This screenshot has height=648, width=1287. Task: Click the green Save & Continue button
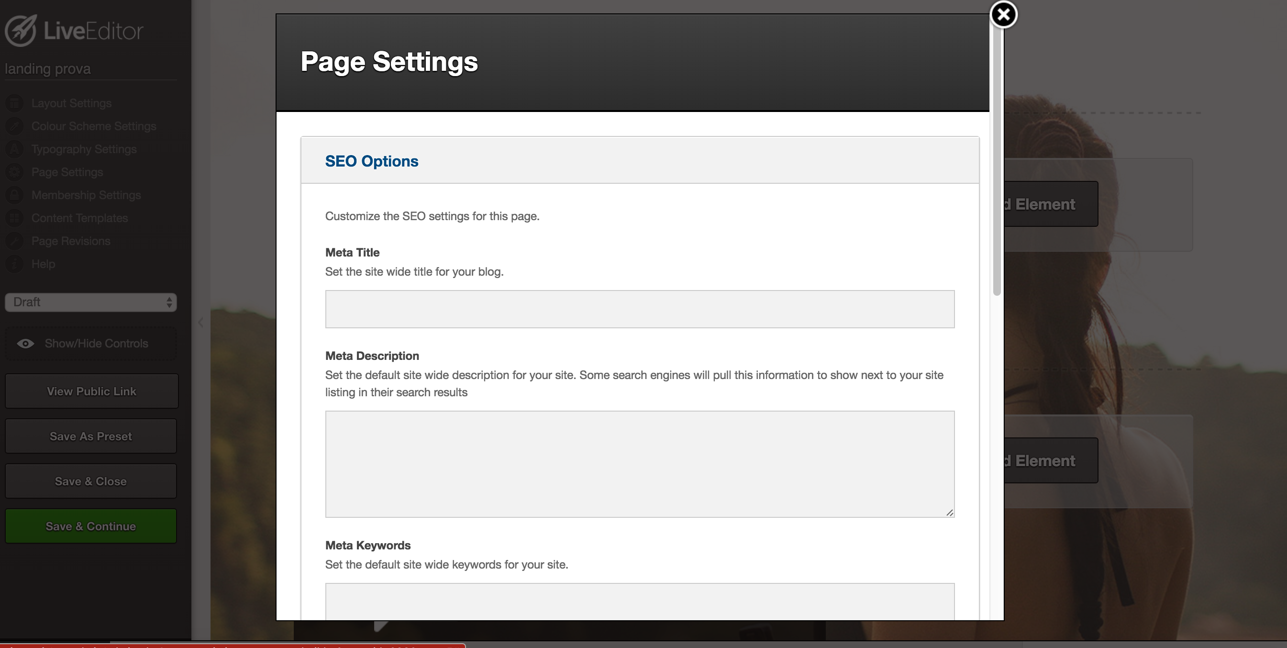[x=90, y=526]
